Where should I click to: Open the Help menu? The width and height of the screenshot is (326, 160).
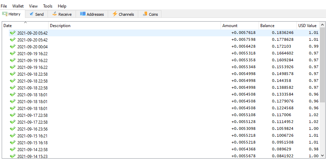pos(62,6)
